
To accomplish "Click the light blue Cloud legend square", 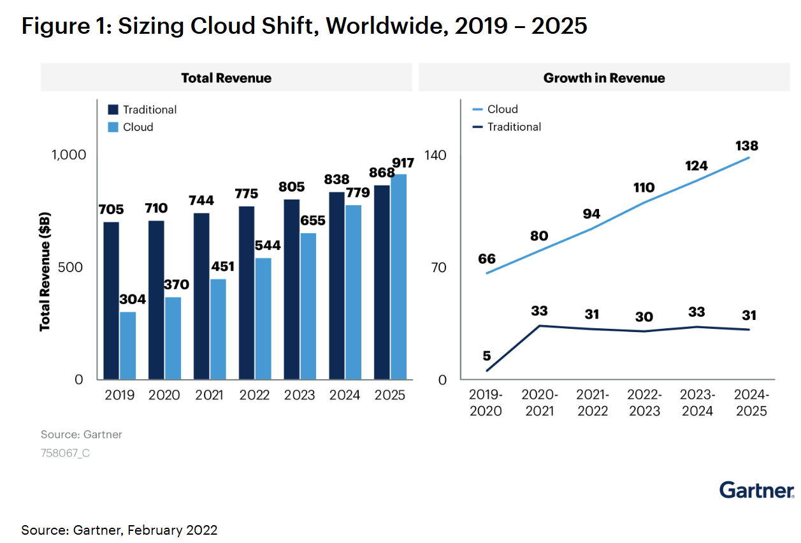I will coord(113,127).
